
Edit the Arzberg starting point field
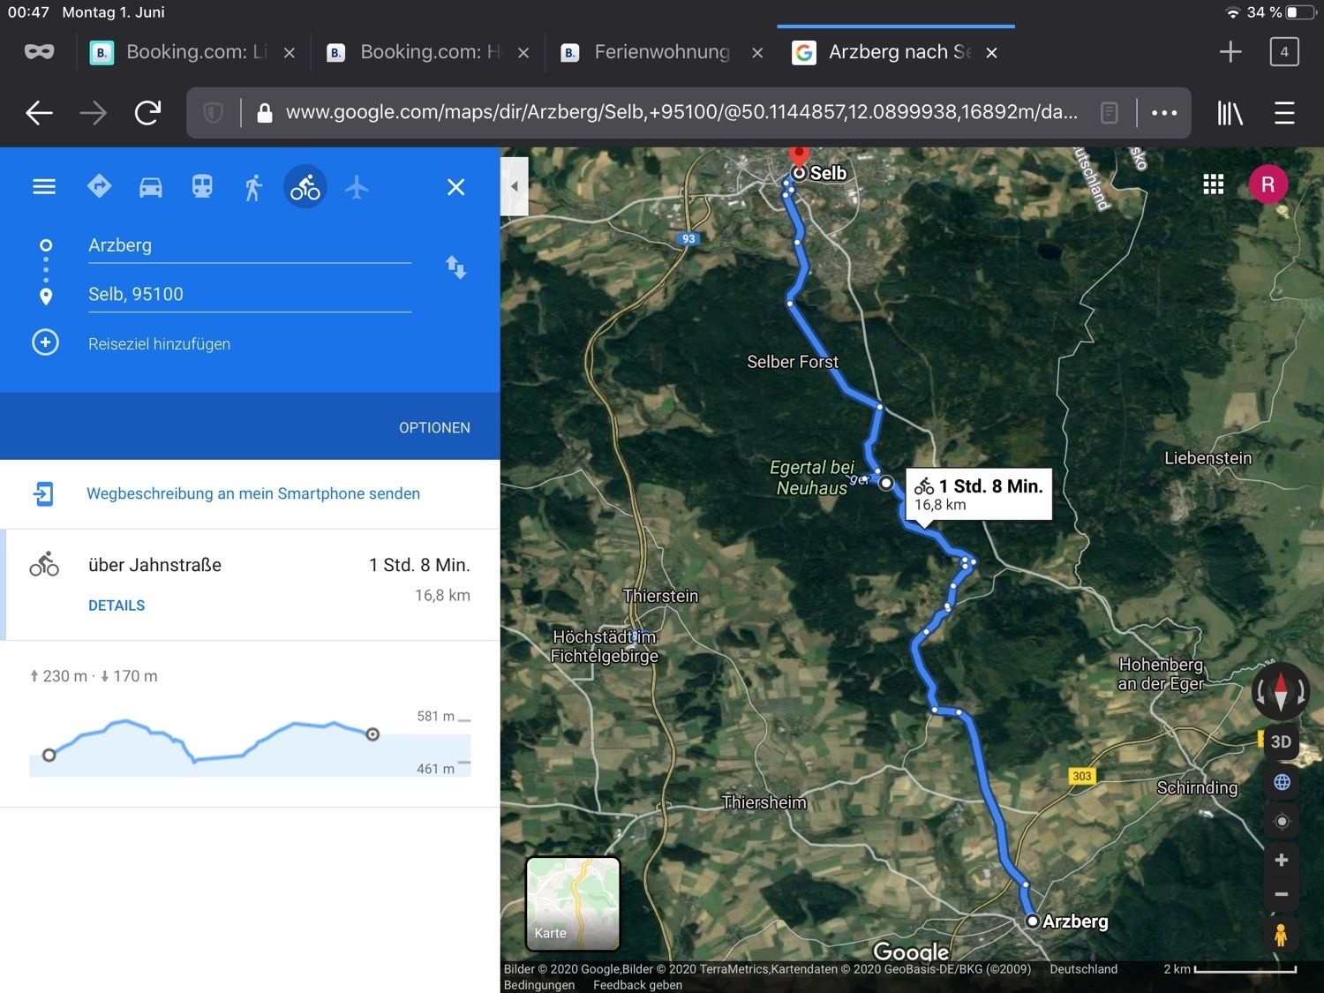tap(250, 245)
